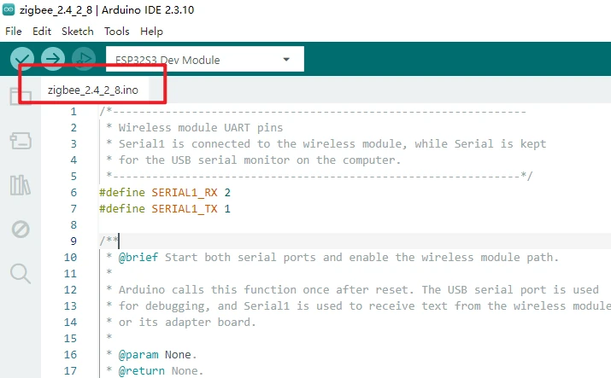
Task: Click the SERIAL1_TX macro name
Action: 185,209
